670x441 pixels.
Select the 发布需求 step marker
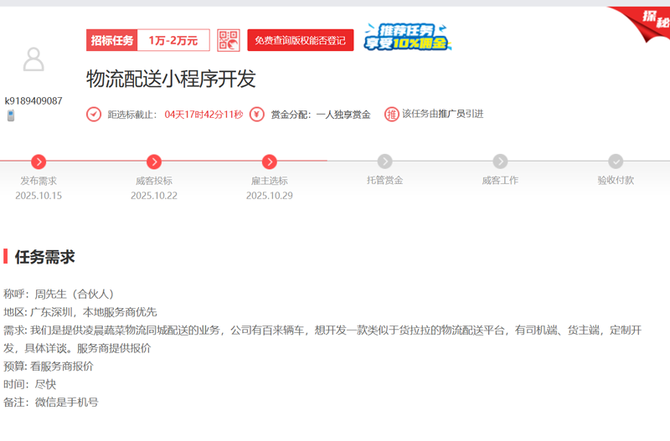[39, 162]
